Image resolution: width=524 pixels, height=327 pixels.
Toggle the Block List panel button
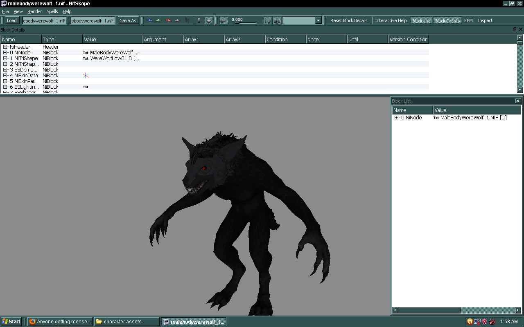[421, 20]
